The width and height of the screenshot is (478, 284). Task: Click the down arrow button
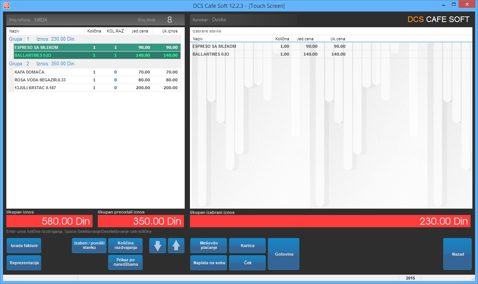[157, 246]
